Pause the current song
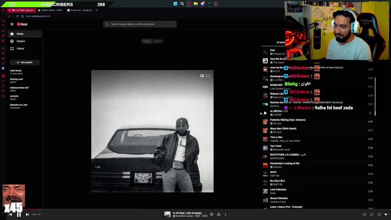This screenshot has width=391, height=220. tap(19, 215)
